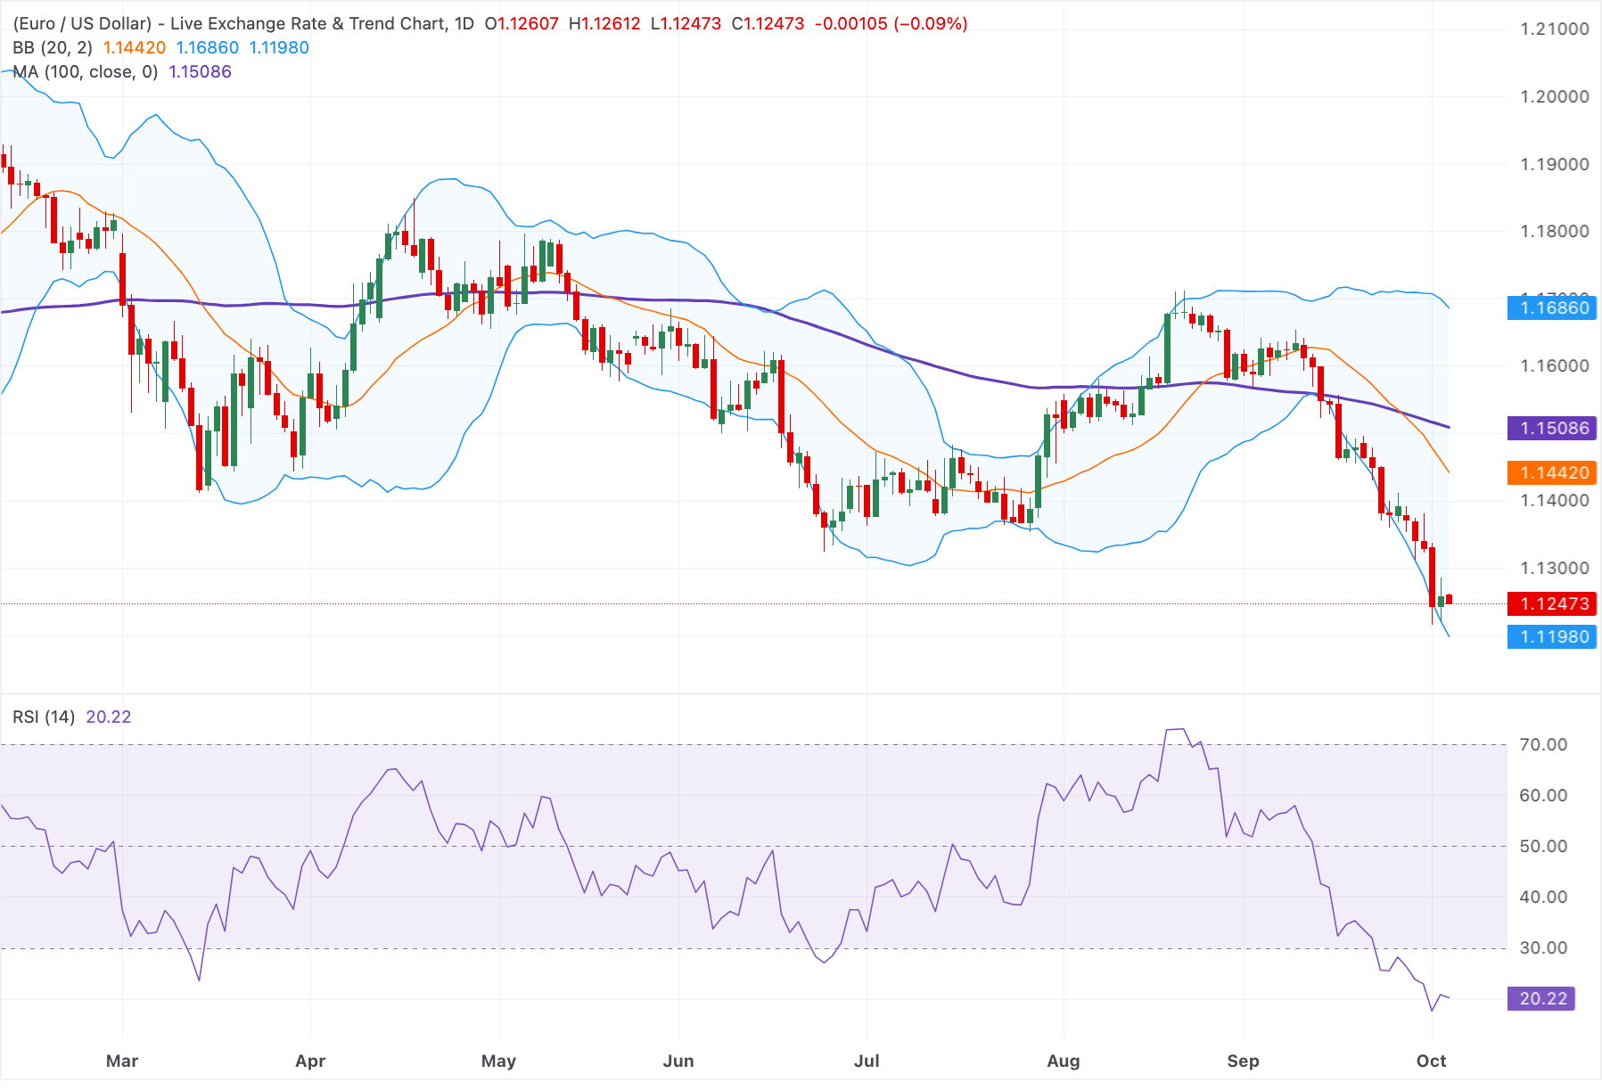Click the 50.00 RSI axis label
This screenshot has height=1090, width=1602.
coord(1543,847)
